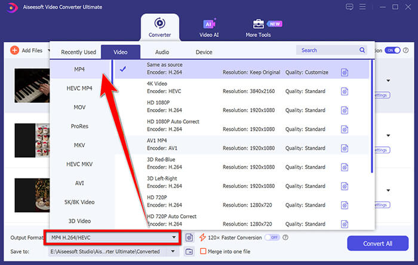418x265 pixels.
Task: Edit profile settings for HD 1080P preset
Action: point(345,110)
